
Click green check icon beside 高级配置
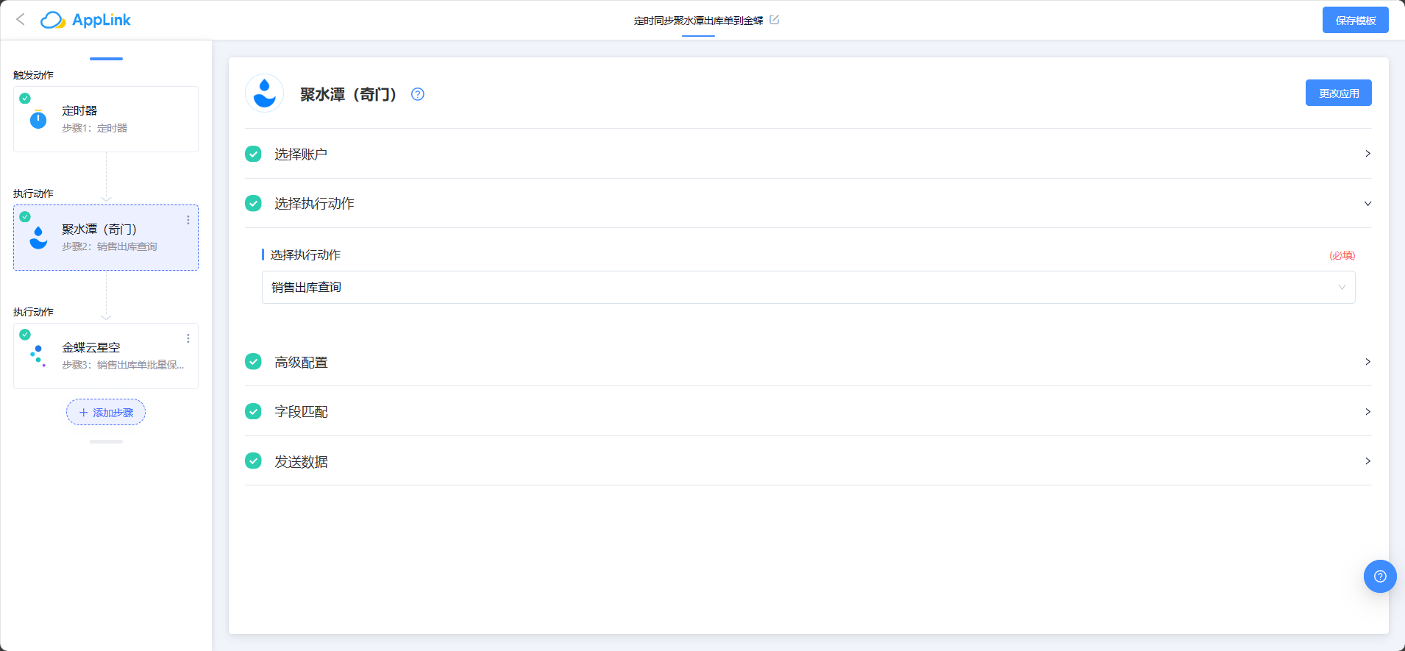pos(253,362)
